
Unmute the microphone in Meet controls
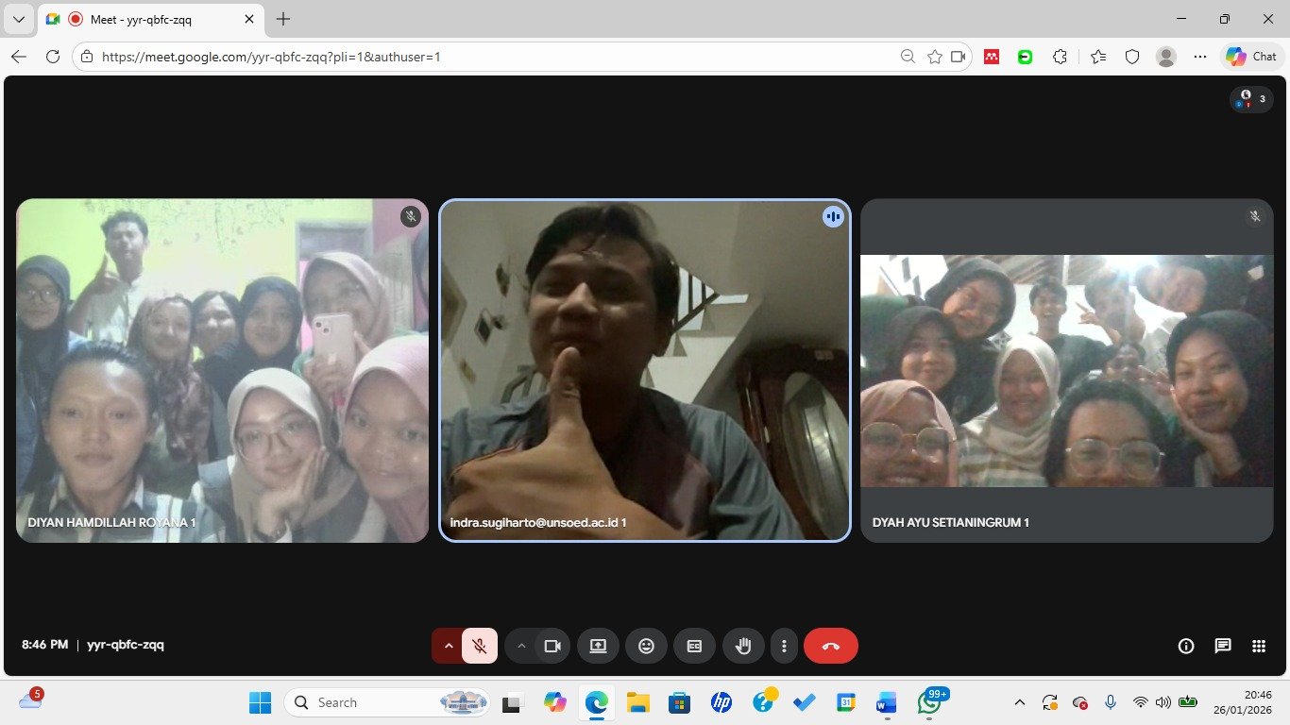(480, 646)
